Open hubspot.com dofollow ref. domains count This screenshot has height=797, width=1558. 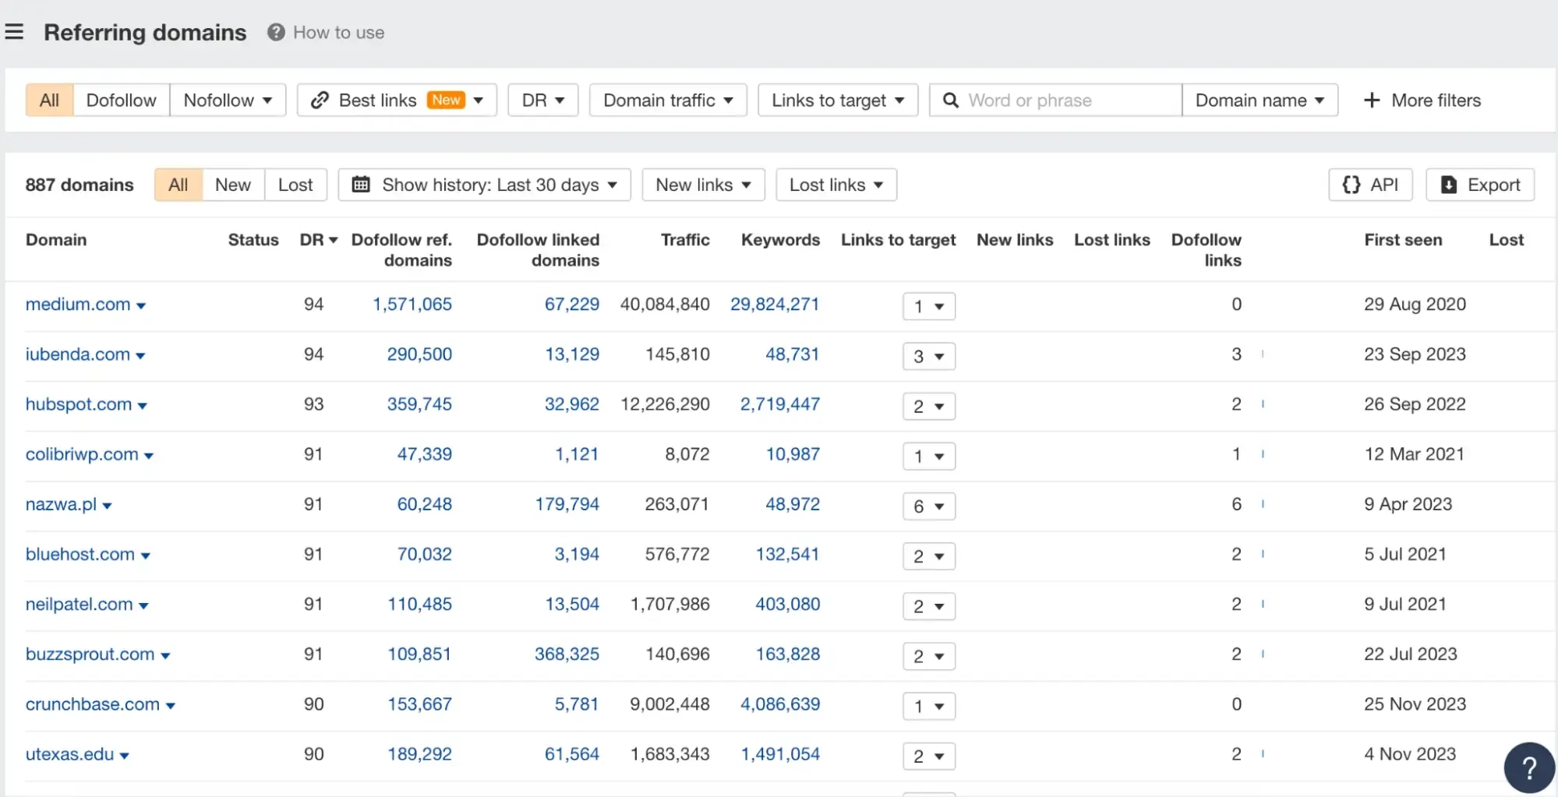419,404
